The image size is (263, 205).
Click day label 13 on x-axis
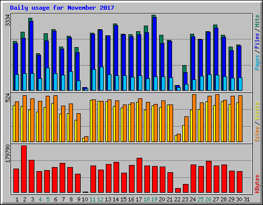[108, 199]
